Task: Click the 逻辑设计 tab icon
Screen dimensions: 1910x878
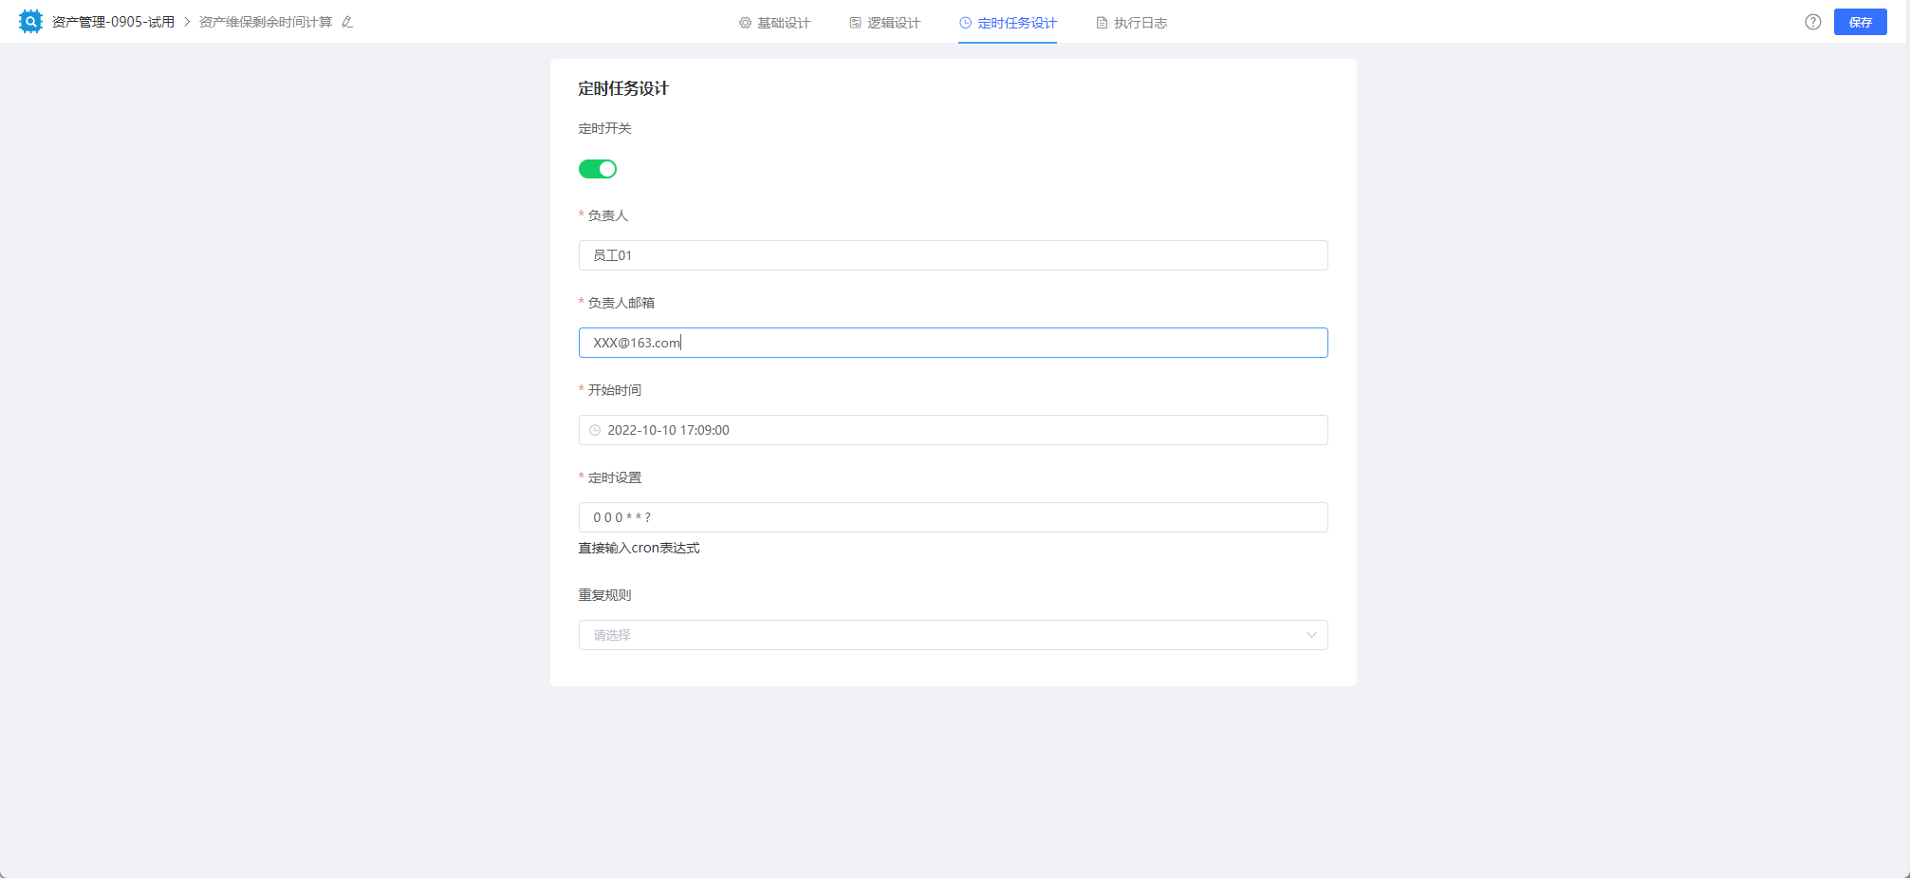Action: click(855, 23)
